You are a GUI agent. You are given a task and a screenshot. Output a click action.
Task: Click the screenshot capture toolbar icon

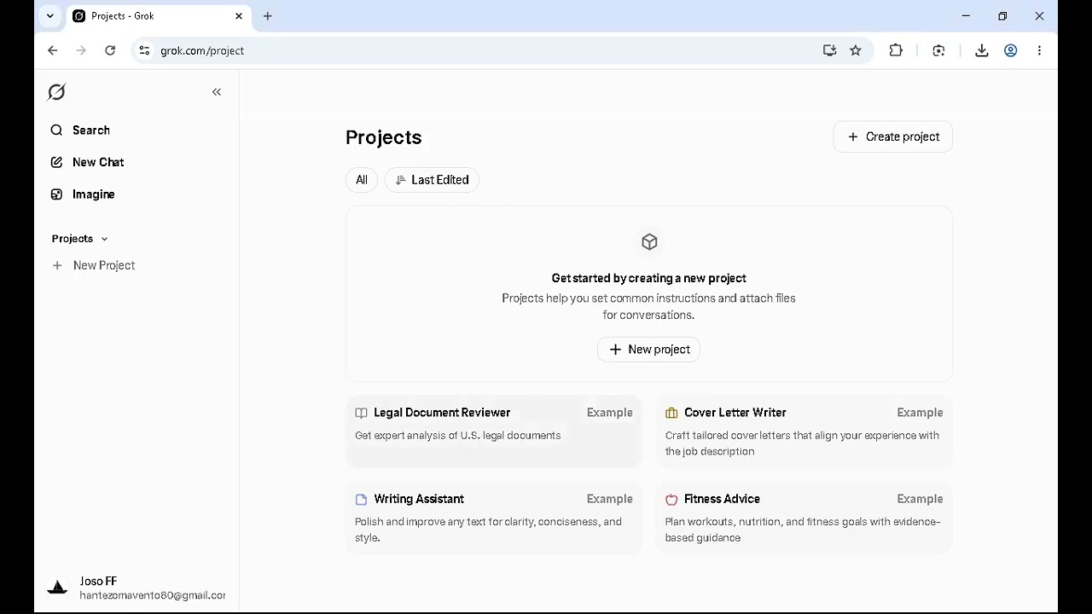(x=938, y=50)
